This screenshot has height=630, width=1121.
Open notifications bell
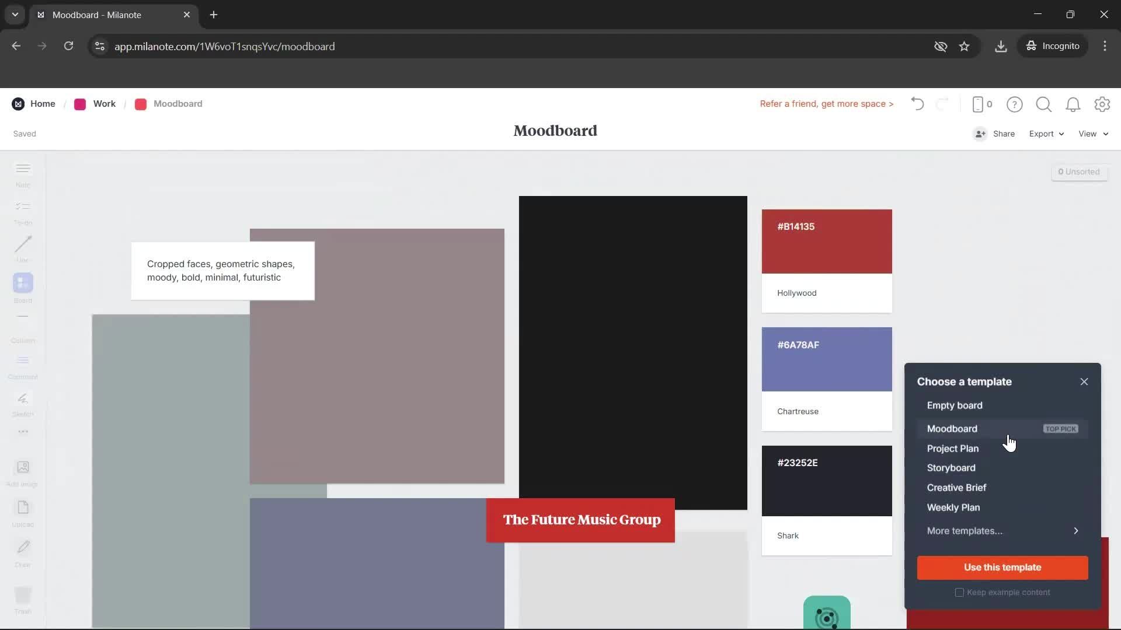(x=1073, y=104)
